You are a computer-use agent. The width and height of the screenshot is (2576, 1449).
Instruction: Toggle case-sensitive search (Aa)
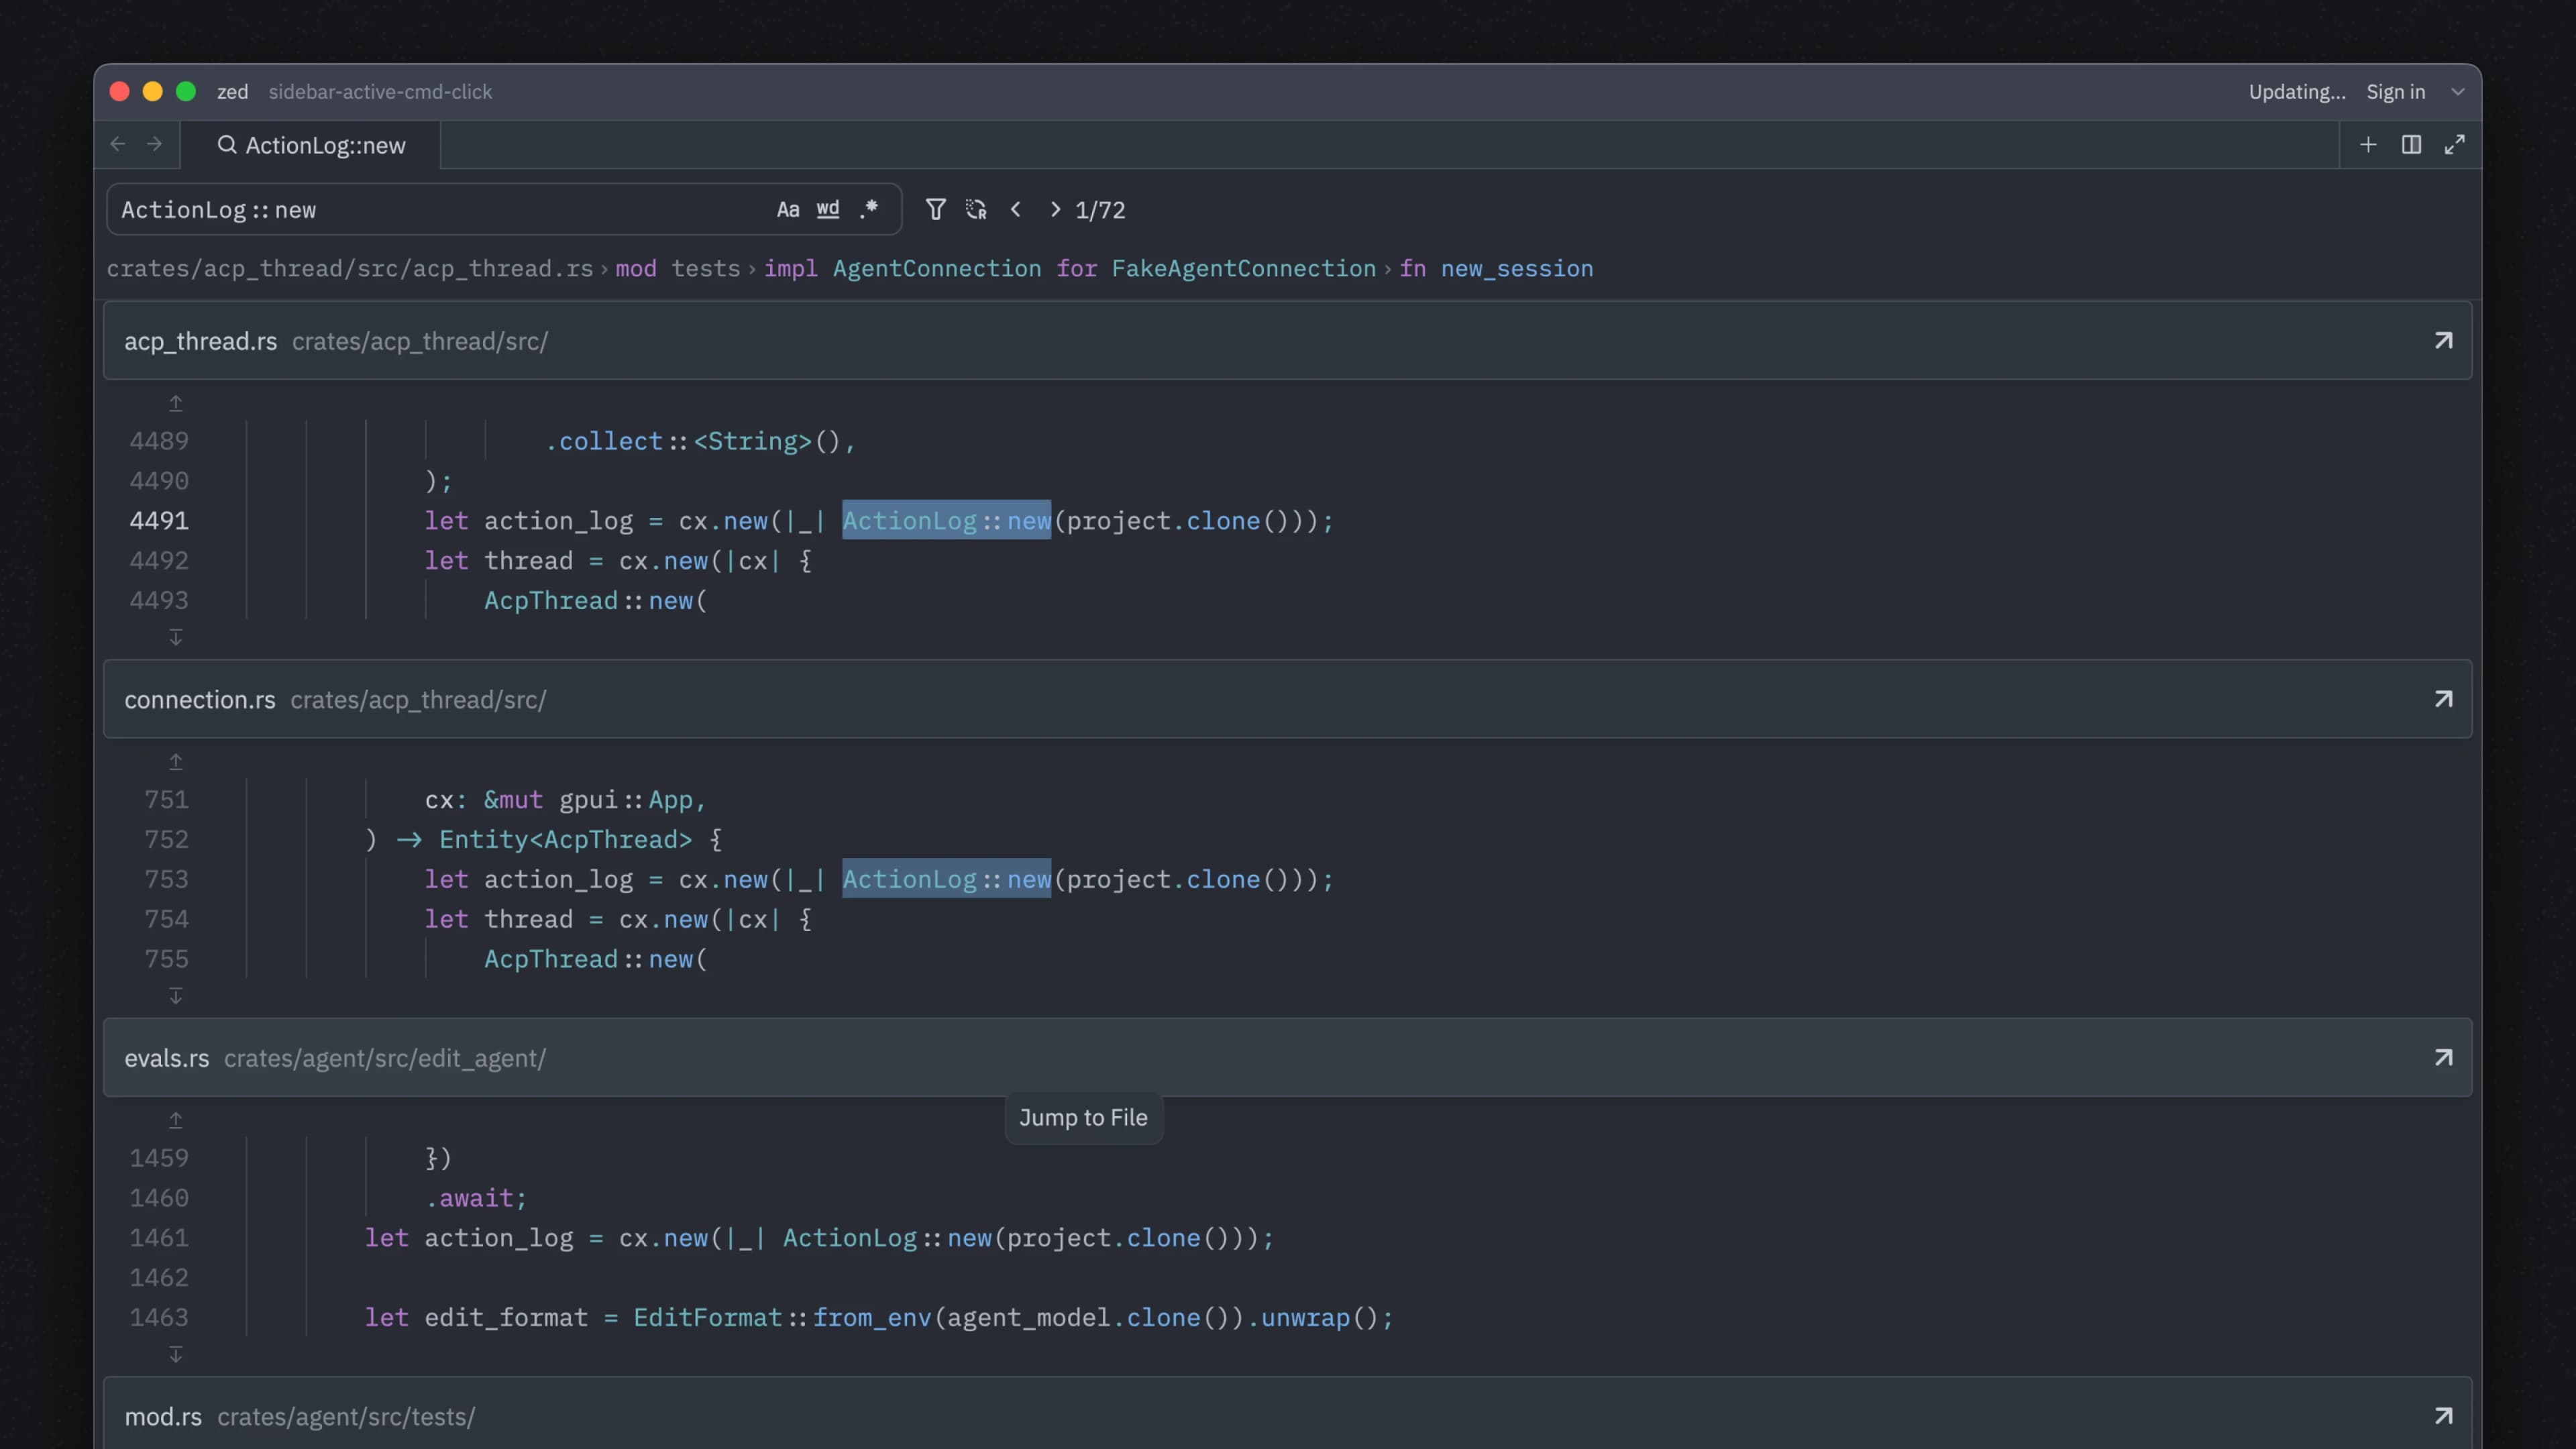point(787,209)
